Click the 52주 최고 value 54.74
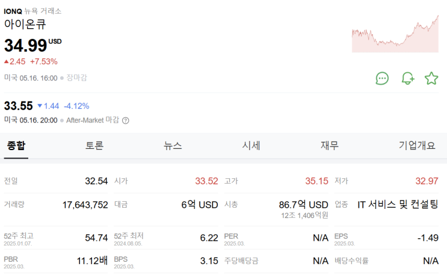This screenshot has height=278, width=447. click(x=96, y=238)
